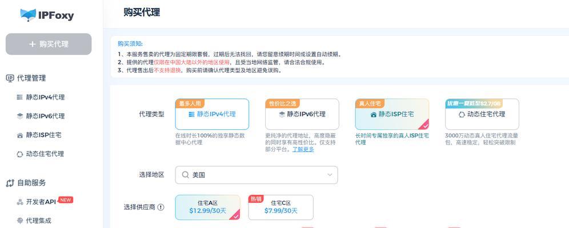Image resolution: width=569 pixels, height=228 pixels.
Task: Click the plus icon in 购买代理 button
Action: coord(33,44)
